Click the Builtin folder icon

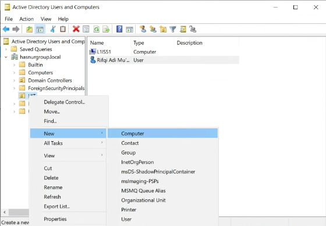coord(22,64)
